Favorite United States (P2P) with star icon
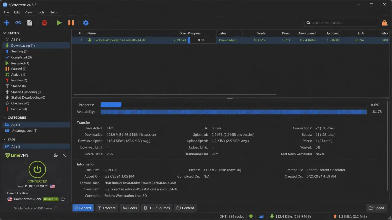Screen dimensions: 392x220 (x=63, y=199)
